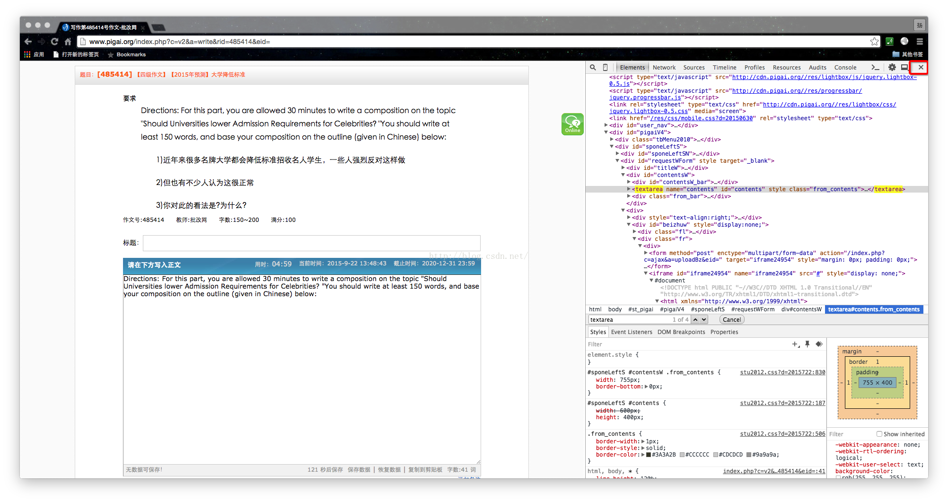Click the round globe extension icon
948x502 pixels.
click(x=904, y=42)
